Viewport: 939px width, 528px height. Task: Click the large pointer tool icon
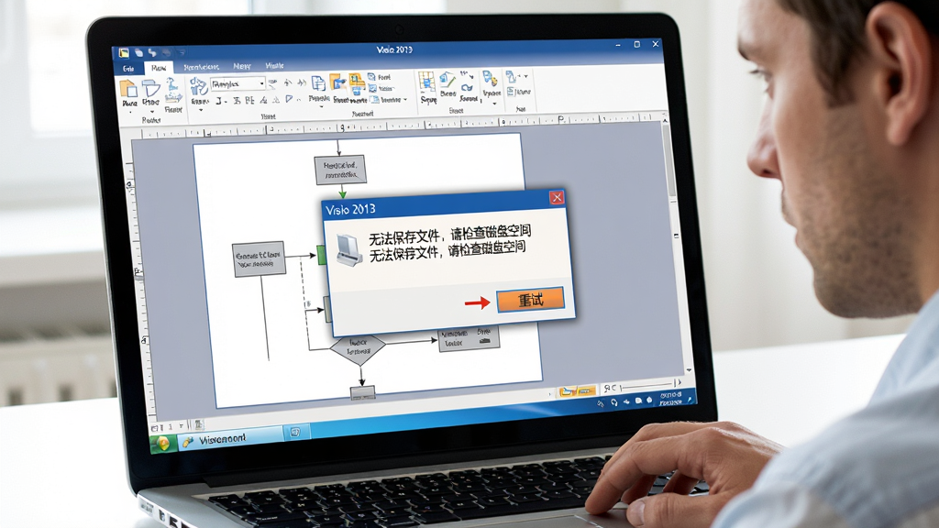point(198,86)
